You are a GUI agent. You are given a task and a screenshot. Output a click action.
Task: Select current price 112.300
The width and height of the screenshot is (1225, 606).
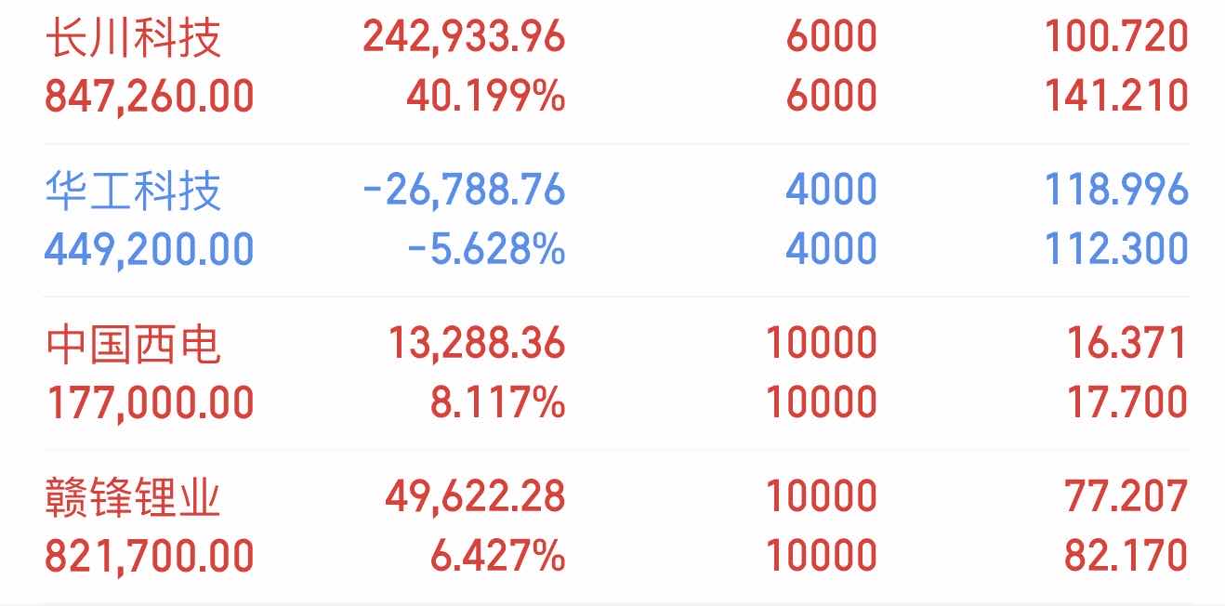[x=1116, y=249]
